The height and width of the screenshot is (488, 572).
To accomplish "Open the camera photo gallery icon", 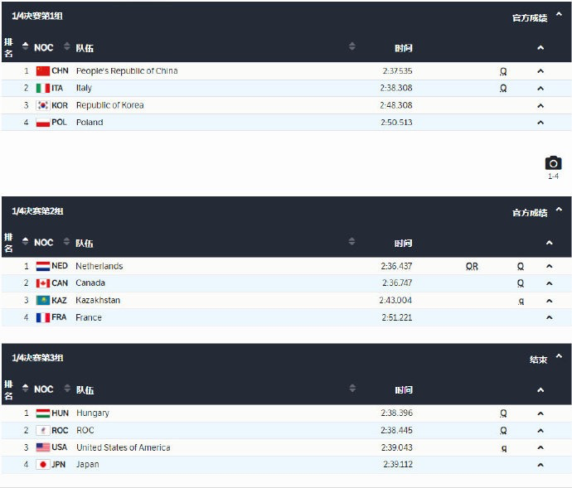I will pyautogui.click(x=553, y=163).
